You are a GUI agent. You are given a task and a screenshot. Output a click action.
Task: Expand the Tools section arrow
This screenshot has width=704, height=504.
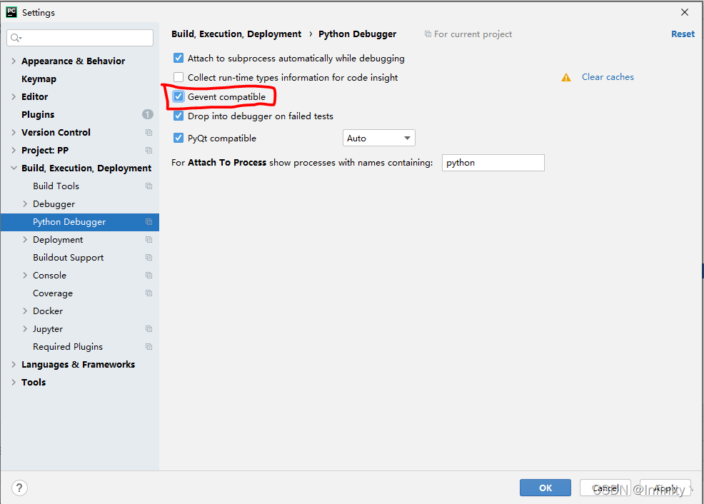pyautogui.click(x=14, y=383)
